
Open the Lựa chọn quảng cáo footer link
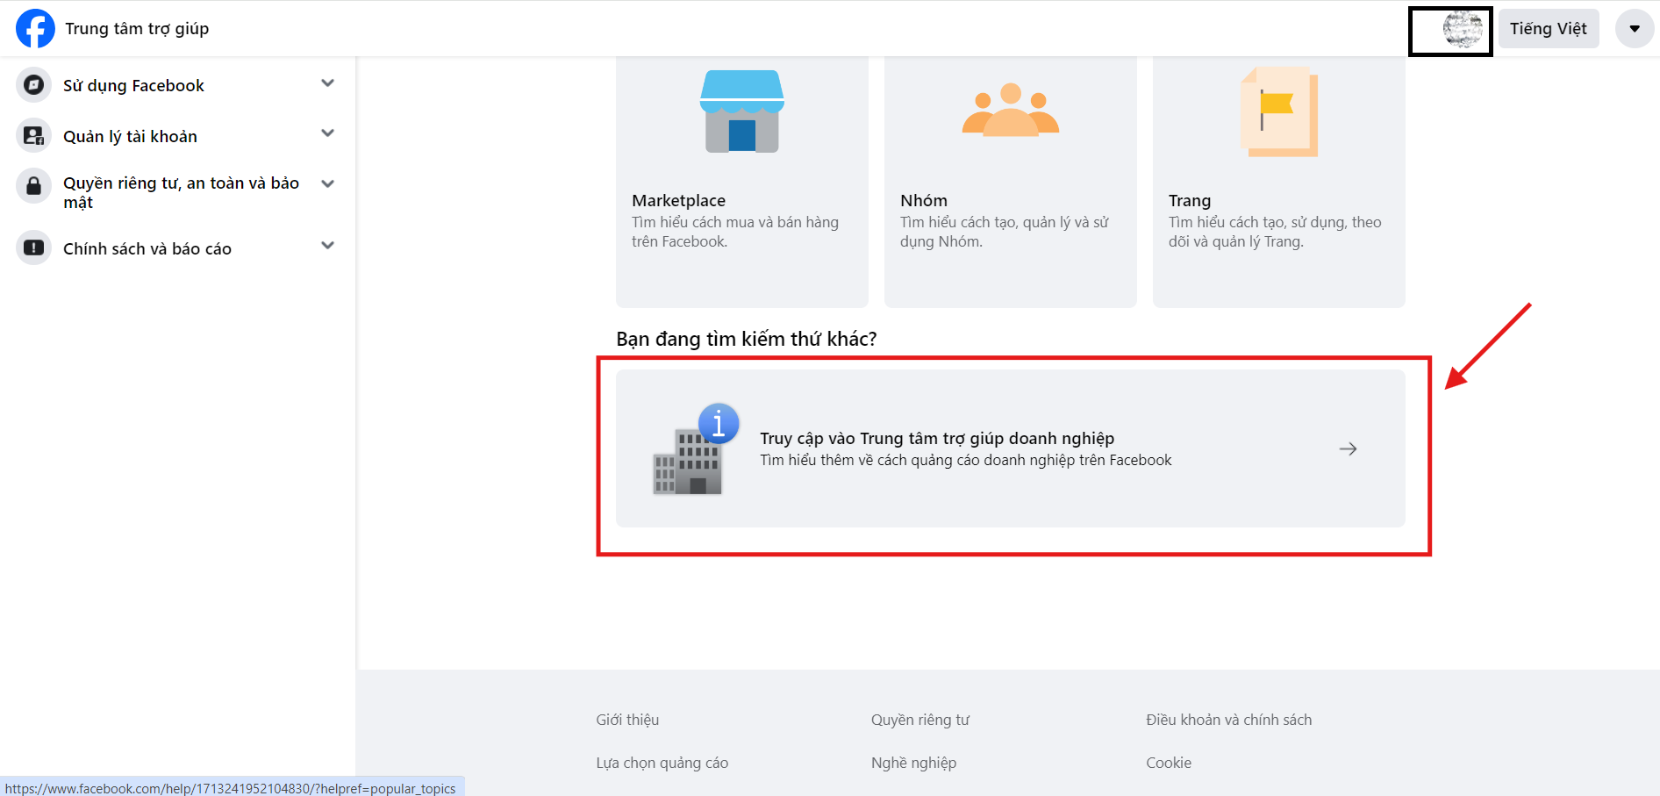[x=662, y=763]
